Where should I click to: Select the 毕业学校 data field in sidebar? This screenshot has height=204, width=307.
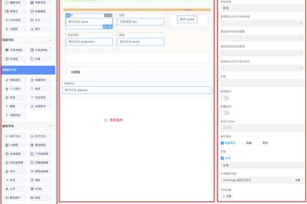(40, 97)
